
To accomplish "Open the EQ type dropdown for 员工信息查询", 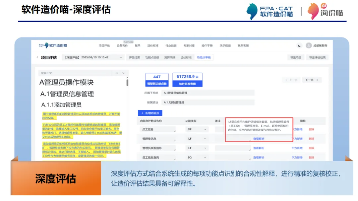I will 197,157.
